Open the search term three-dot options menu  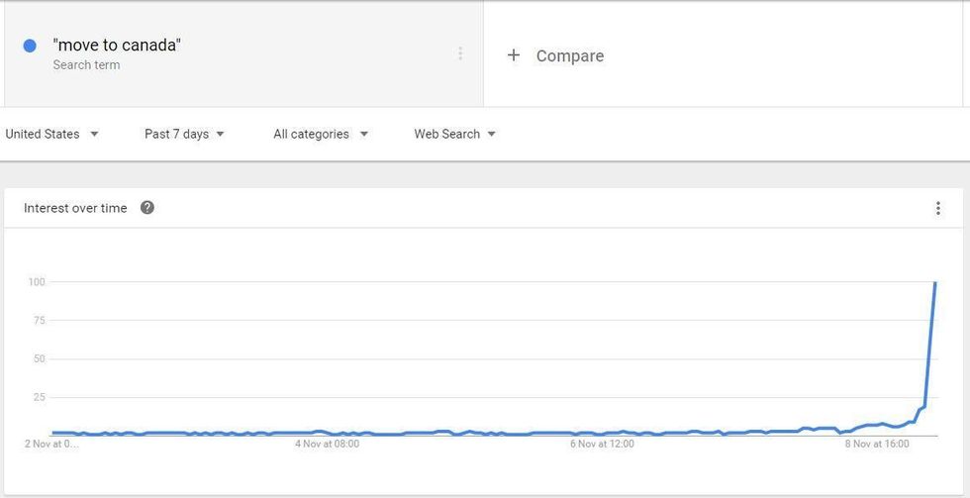click(x=460, y=53)
